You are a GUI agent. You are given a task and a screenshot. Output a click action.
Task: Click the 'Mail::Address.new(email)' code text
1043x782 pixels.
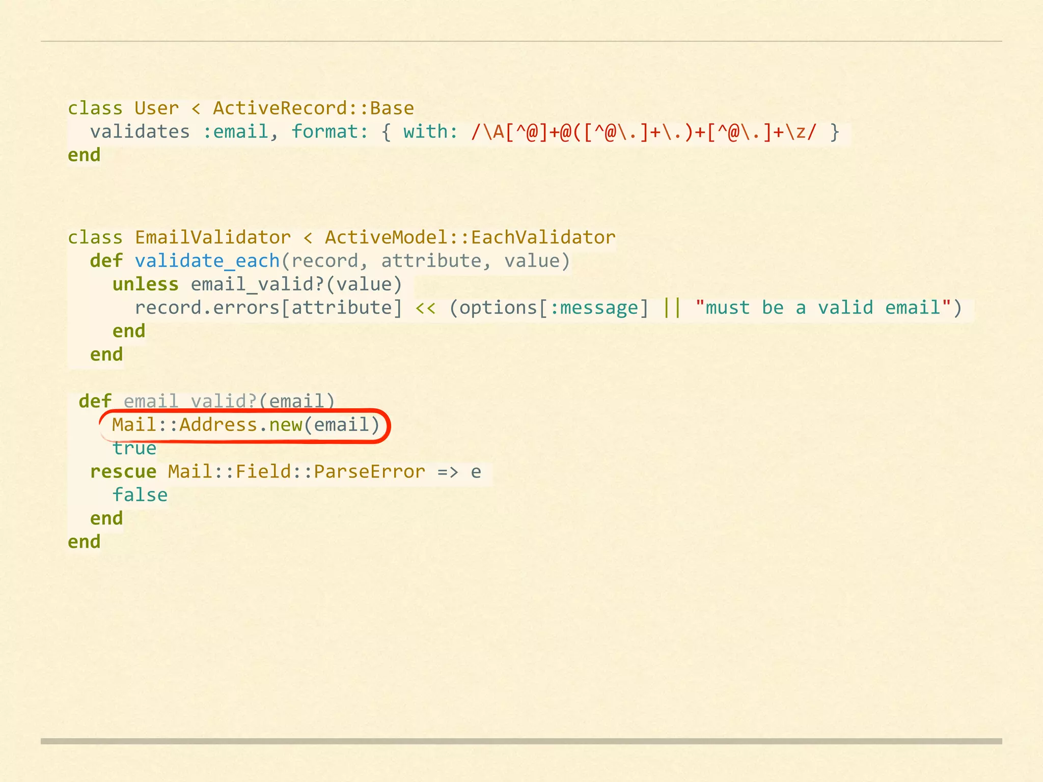tap(246, 425)
